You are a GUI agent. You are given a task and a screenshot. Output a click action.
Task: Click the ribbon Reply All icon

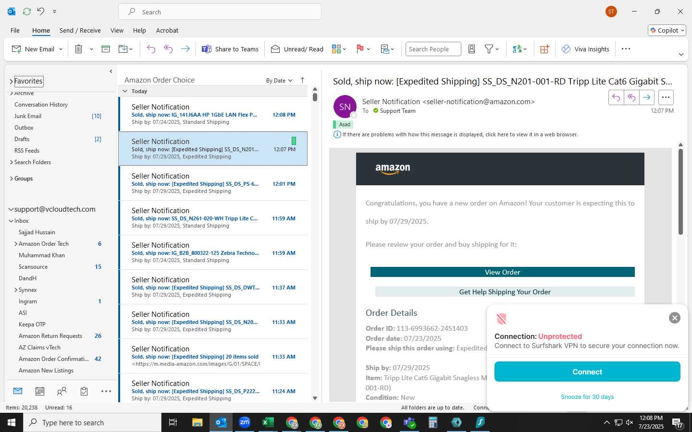click(x=168, y=49)
